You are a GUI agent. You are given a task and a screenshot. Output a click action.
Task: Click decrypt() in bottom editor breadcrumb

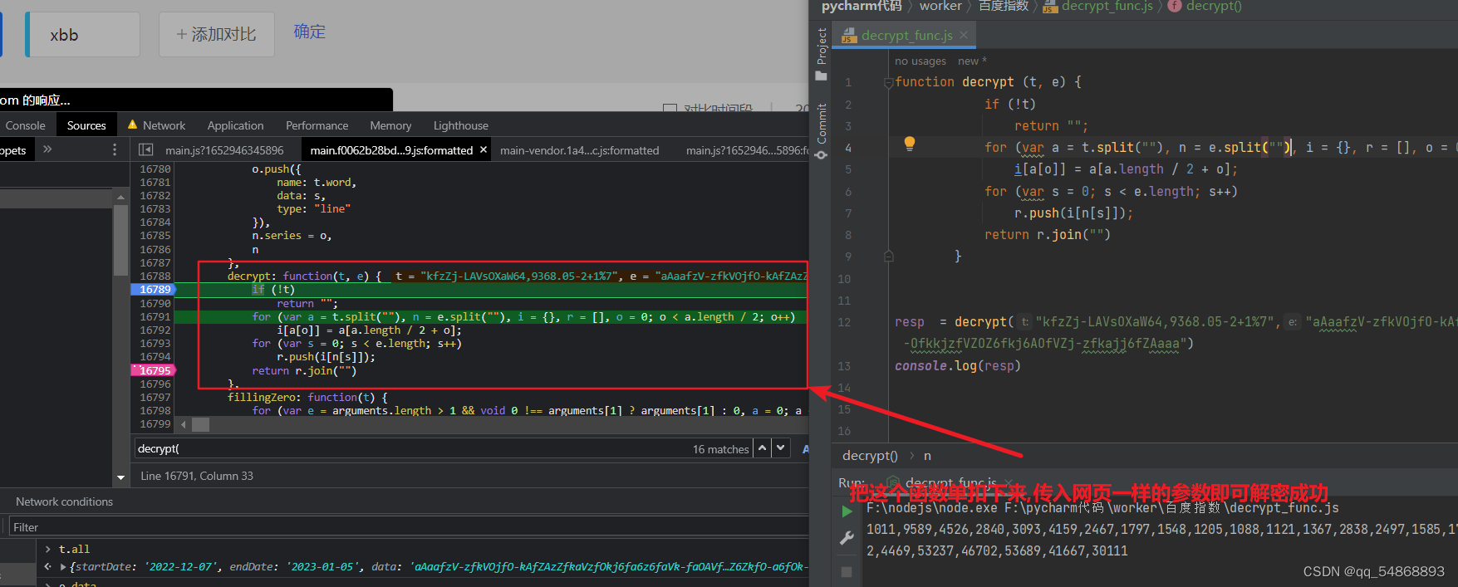pos(870,455)
